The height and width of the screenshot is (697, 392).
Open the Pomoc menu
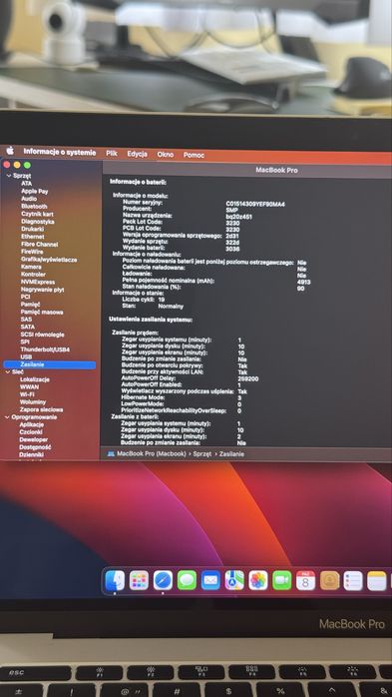[194, 155]
